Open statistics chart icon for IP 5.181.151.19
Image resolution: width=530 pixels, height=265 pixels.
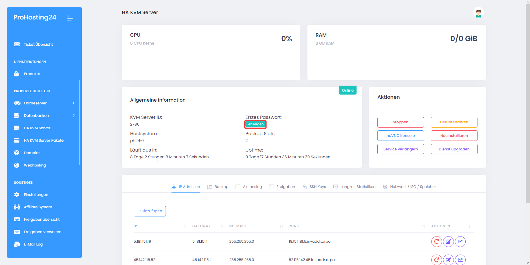pyautogui.click(x=460, y=242)
